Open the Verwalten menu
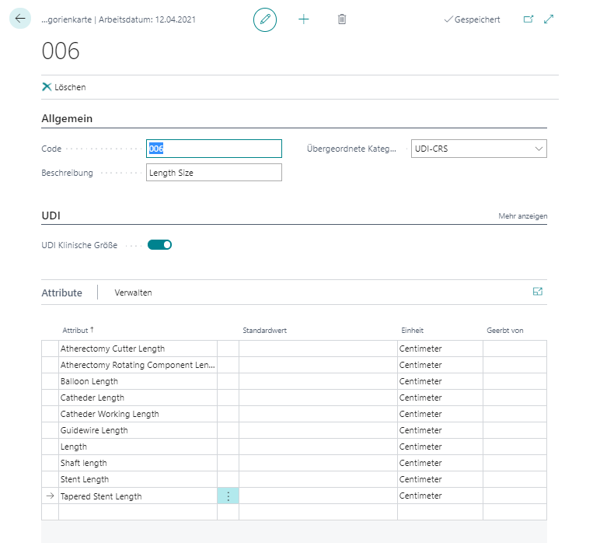This screenshot has width=600, height=543. pos(133,293)
